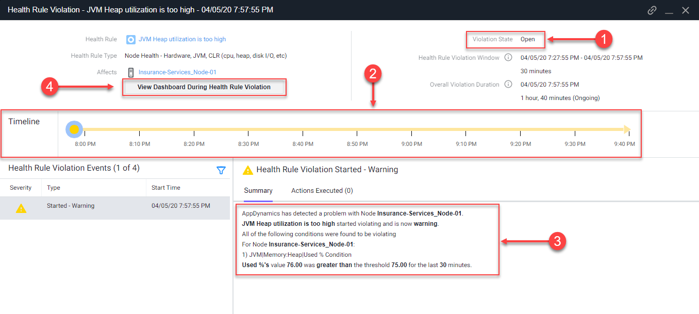
Task: Switch to the Summary tab
Action: tap(258, 191)
